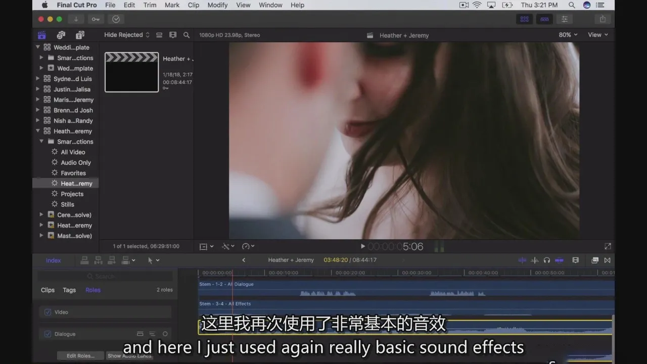Screen dimensions: 647x364
Task: Toggle solo headphones button in timeline
Action: tap(546, 260)
